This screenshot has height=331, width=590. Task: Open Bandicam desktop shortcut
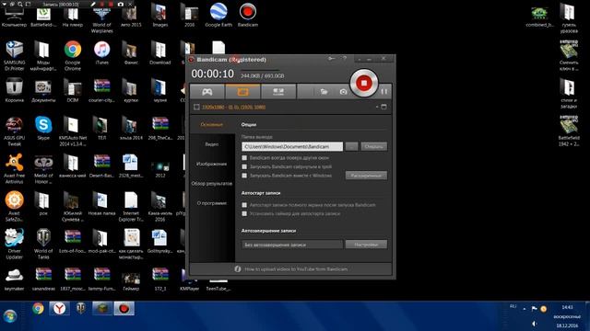(248, 15)
